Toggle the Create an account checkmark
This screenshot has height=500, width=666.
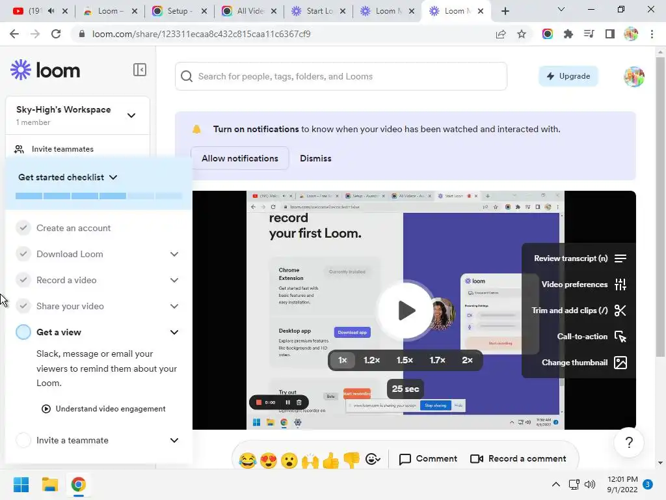pyautogui.click(x=23, y=228)
